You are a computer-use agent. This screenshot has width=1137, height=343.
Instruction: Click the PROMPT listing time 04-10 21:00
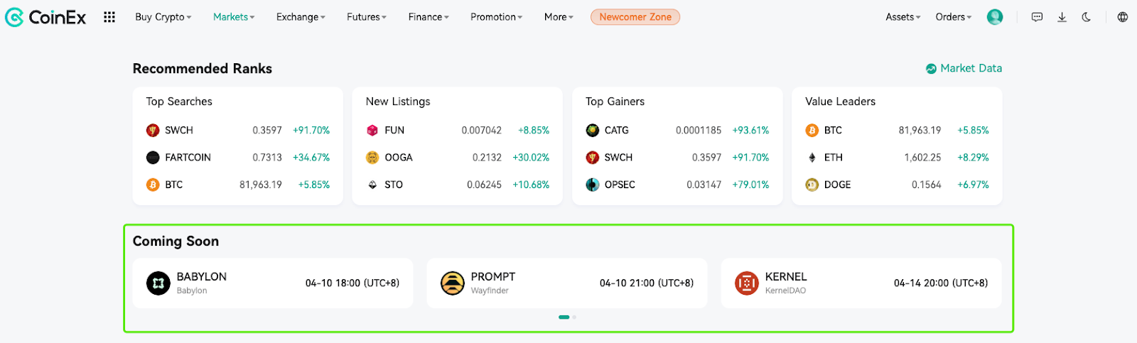[x=647, y=283]
